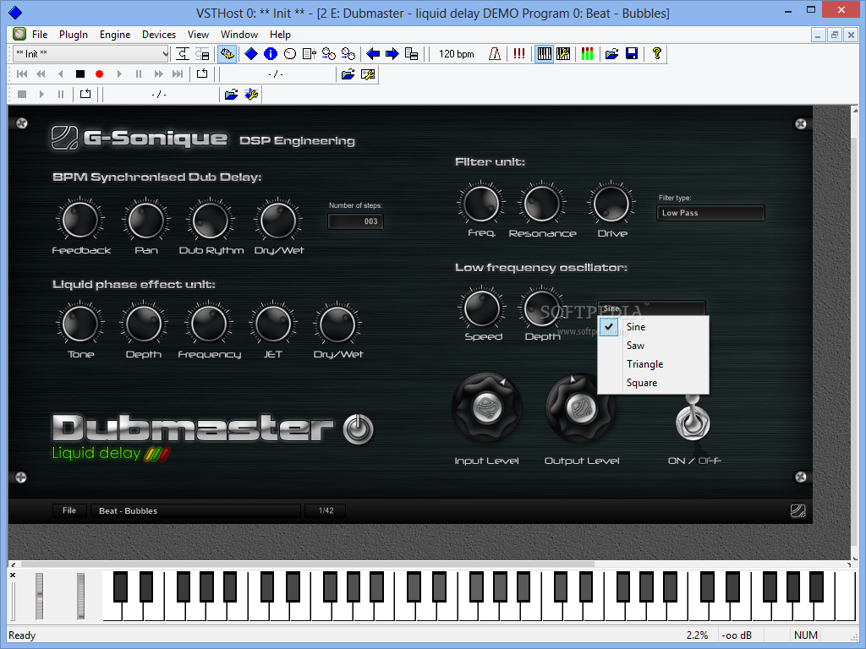866x649 pixels.
Task: Select Sine from waveform menu
Action: click(x=654, y=327)
